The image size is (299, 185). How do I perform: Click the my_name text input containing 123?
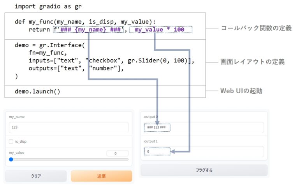click(69, 127)
